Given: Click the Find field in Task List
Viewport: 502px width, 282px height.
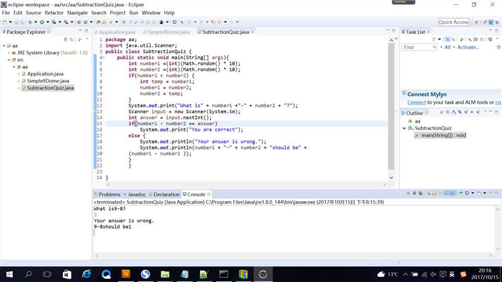Looking at the screenshot, I should point(419,47).
